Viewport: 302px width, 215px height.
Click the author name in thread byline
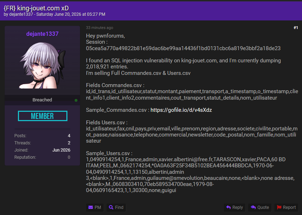point(21,14)
